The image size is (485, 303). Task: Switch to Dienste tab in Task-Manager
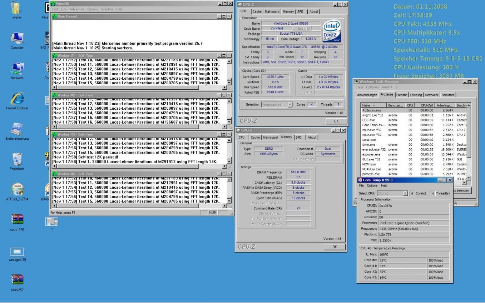(x=401, y=95)
